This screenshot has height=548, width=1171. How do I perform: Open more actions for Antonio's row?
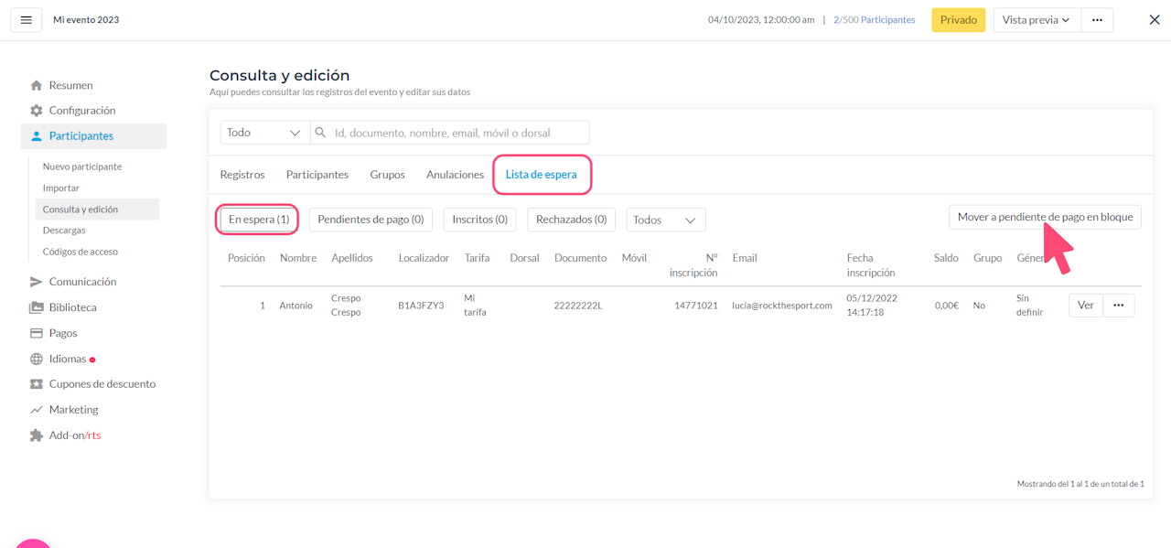point(1119,306)
